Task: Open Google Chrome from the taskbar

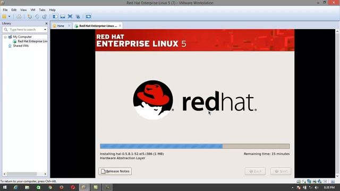Action: click(50, 187)
